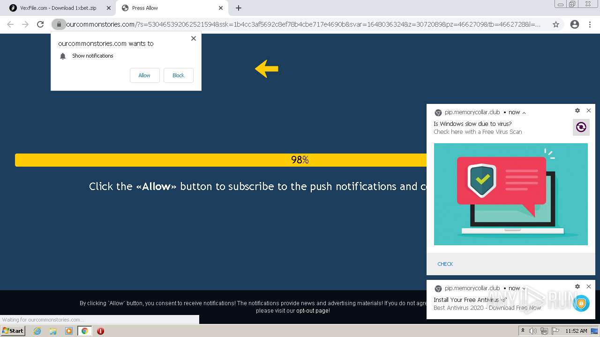Expand the Free Antivirus notification chevron
Screen dimensions: 600x337
coord(524,288)
